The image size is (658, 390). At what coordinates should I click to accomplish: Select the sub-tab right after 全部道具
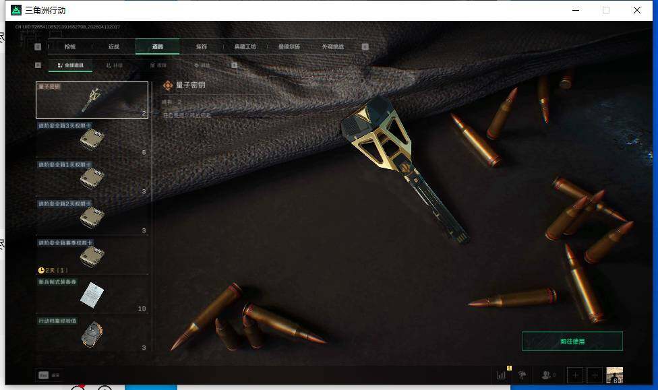tap(114, 65)
